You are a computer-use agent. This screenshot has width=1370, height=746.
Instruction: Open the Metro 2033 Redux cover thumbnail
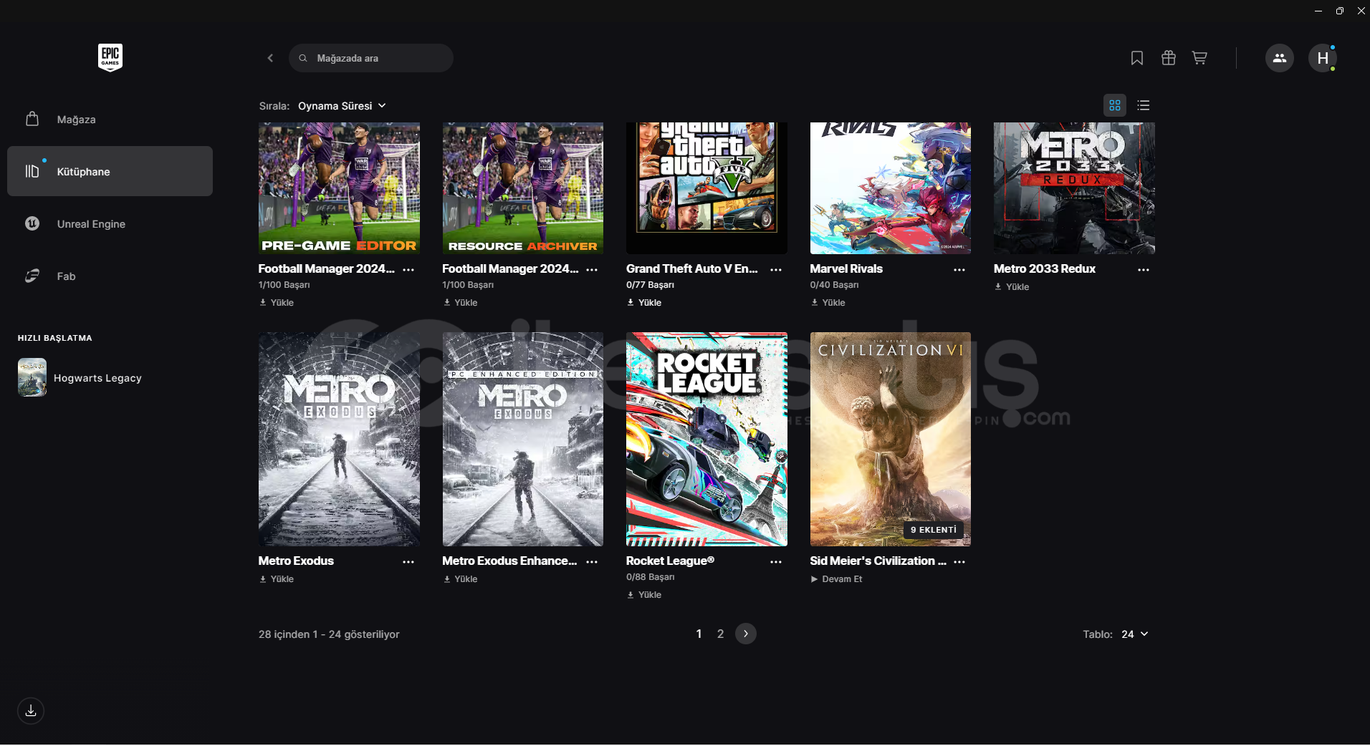[x=1074, y=188]
